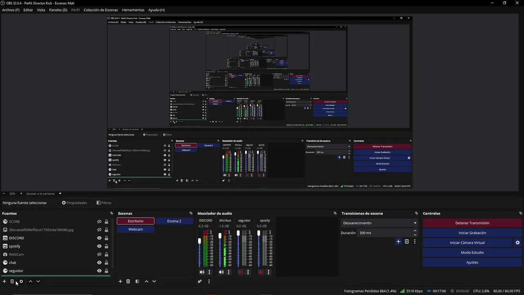Open preview scaling dropdown arrow
524x295 pixels.
60,193
